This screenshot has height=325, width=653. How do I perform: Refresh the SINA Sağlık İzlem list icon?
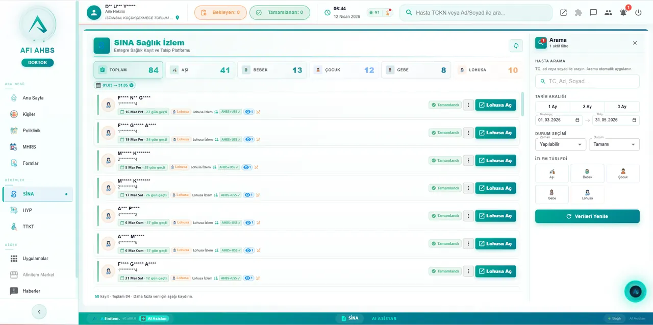[516, 46]
